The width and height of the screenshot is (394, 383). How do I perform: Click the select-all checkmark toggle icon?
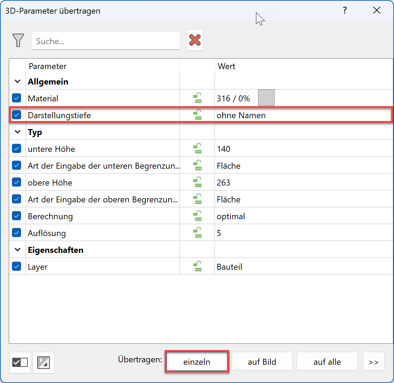coord(20,362)
